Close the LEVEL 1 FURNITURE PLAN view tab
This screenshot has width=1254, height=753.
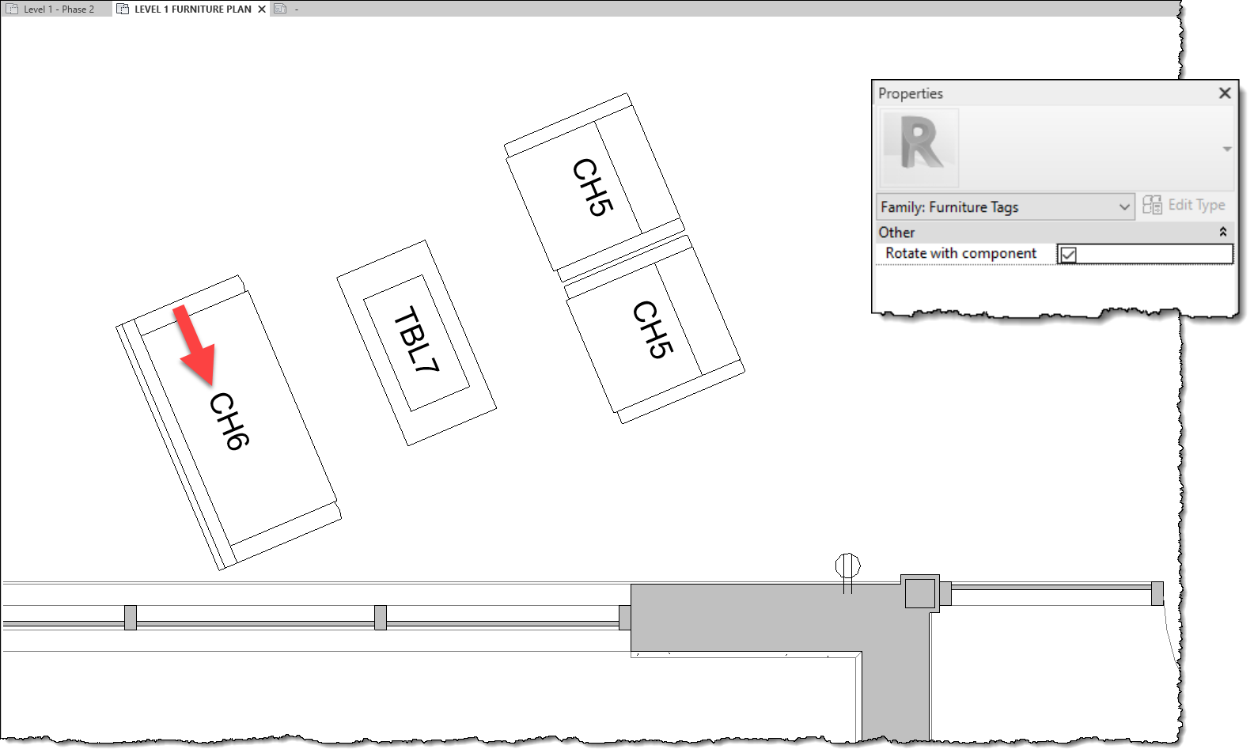pos(262,9)
